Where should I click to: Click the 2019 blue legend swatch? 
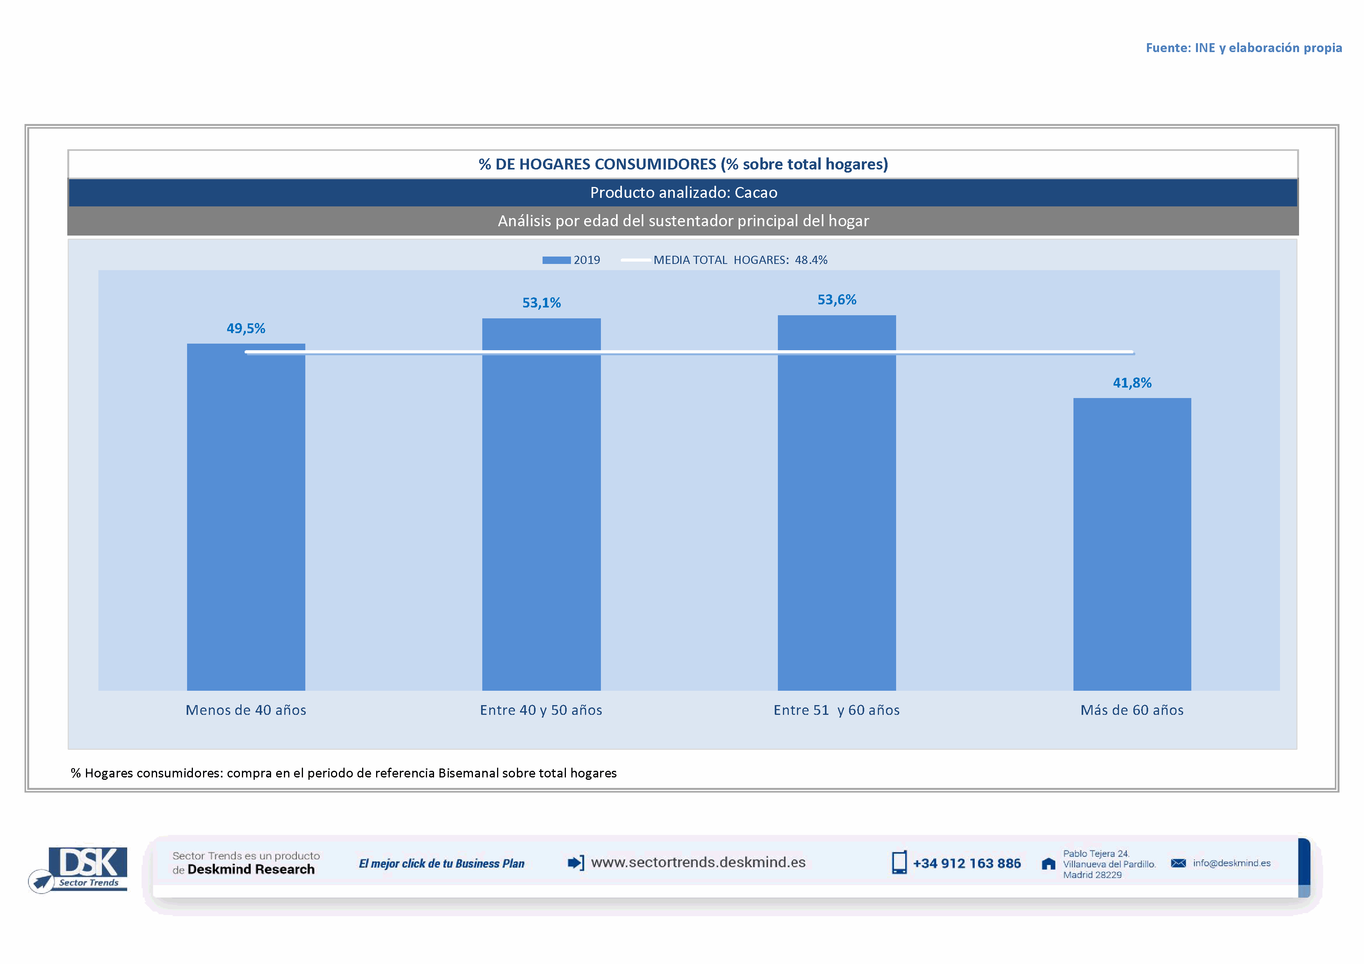pyautogui.click(x=556, y=260)
